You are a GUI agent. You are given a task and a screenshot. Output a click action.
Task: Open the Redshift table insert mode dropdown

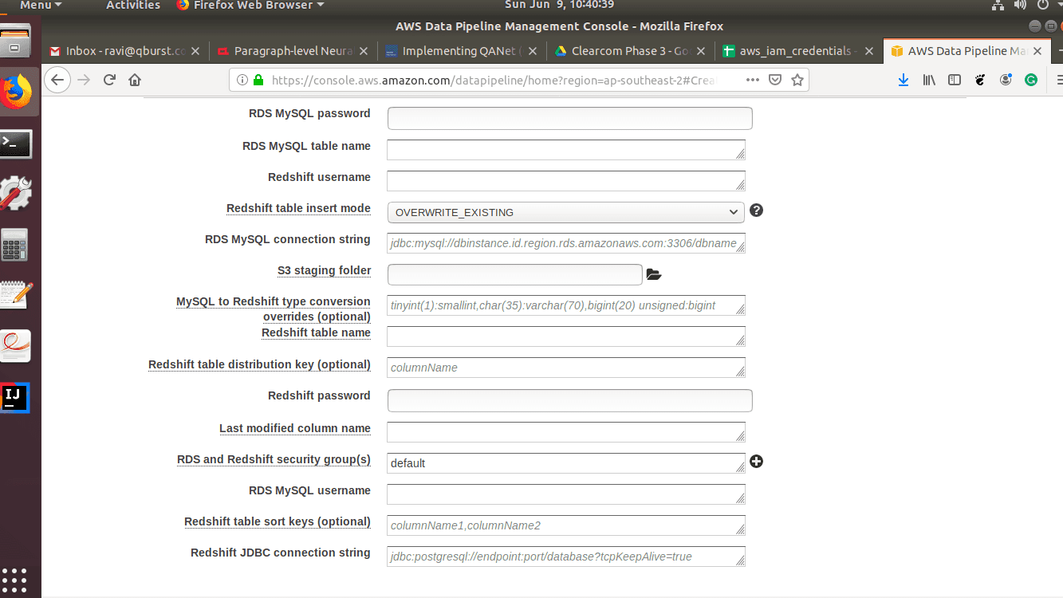pos(565,212)
